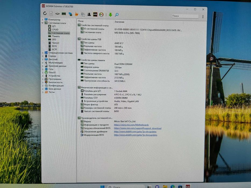Select the Форм-фактор ATX row

click(99, 104)
